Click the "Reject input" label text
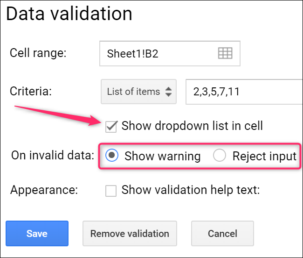The image size is (303, 258). [x=264, y=156]
